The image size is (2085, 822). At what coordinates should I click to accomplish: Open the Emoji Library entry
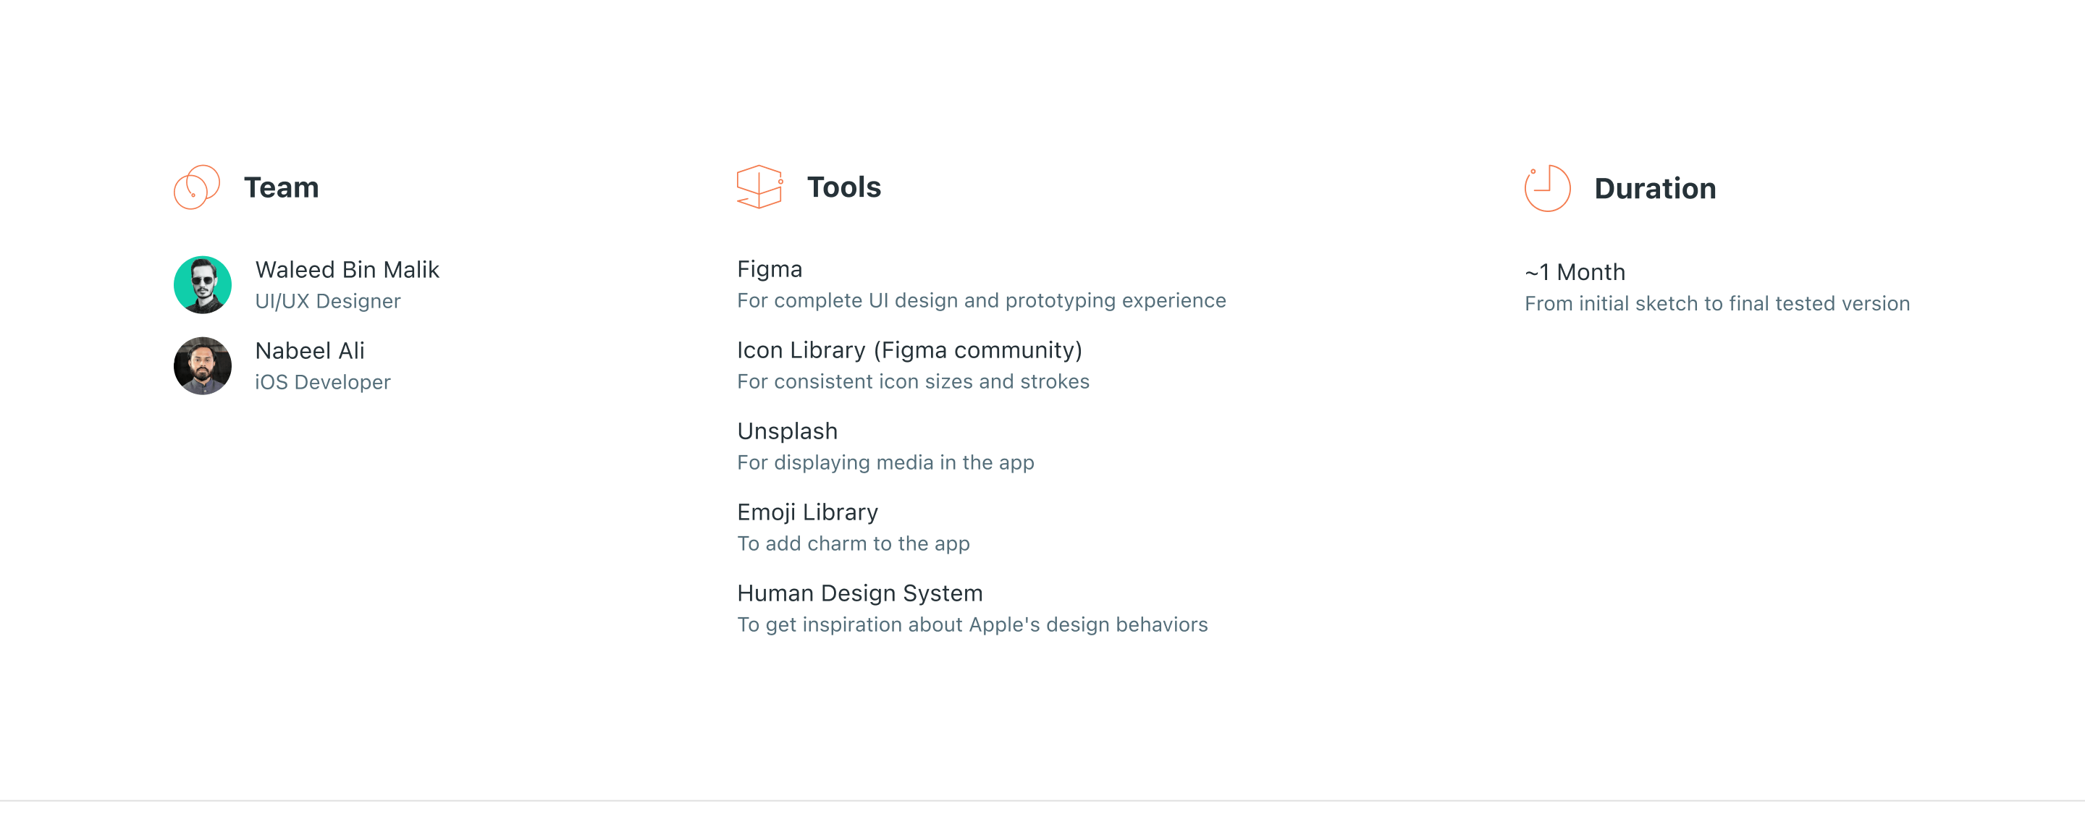[x=807, y=512]
